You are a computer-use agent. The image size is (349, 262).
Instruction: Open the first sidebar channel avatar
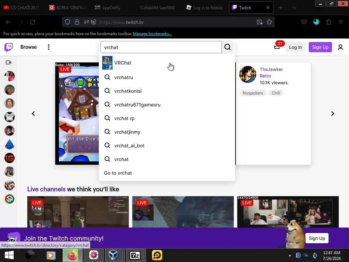coord(9,76)
